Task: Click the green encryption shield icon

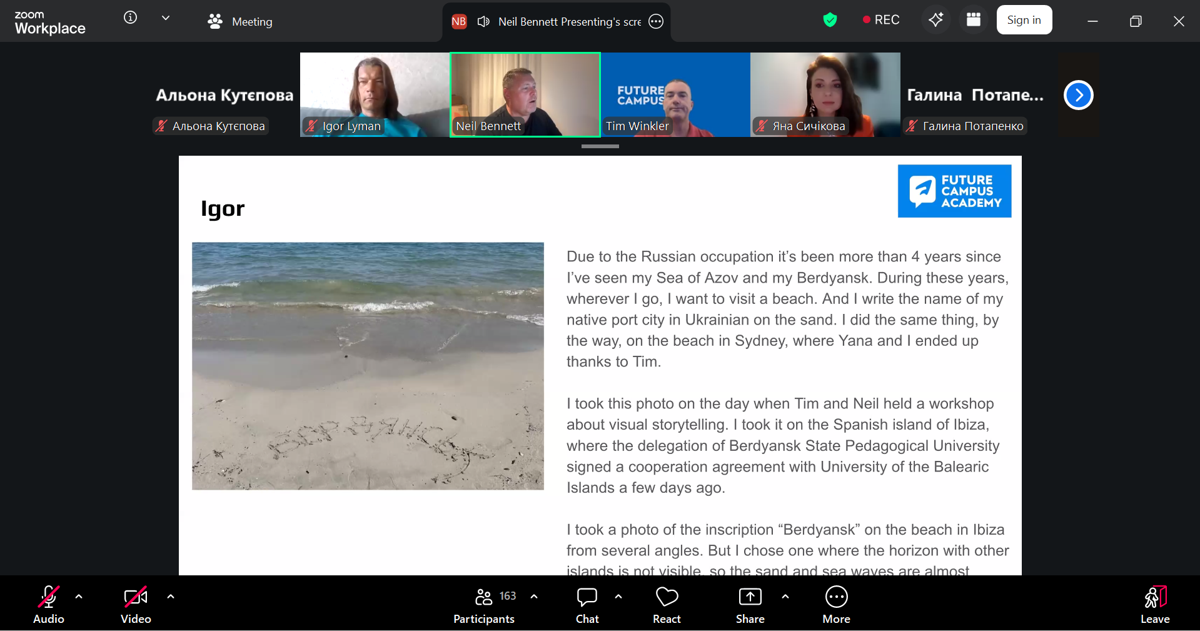Action: [x=830, y=20]
